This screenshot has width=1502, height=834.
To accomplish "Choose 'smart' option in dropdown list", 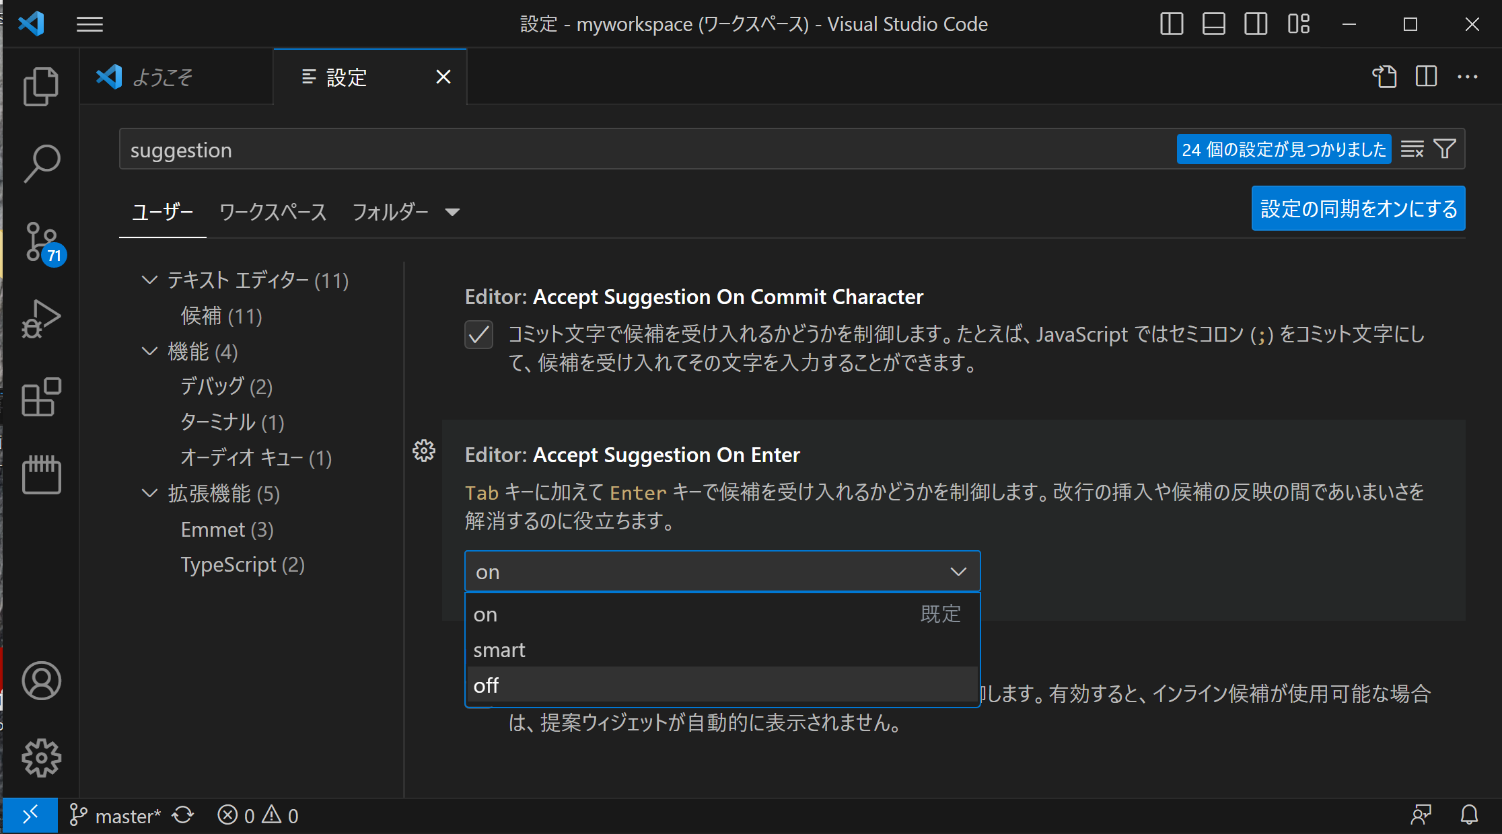I will [722, 650].
